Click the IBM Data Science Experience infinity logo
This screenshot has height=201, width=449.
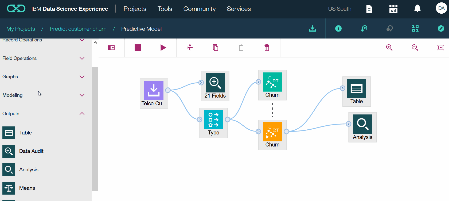click(x=16, y=9)
